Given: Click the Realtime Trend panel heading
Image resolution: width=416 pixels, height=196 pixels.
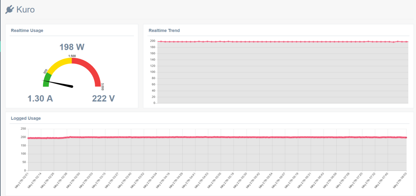Looking at the screenshot, I should pos(164,30).
